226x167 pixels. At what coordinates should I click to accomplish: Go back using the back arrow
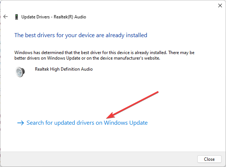(x=5, y=17)
